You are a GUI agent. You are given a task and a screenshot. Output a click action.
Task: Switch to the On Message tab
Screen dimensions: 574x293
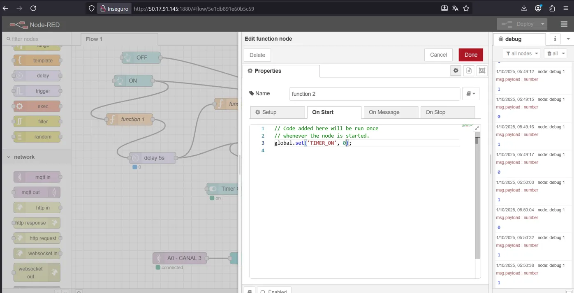click(391, 112)
